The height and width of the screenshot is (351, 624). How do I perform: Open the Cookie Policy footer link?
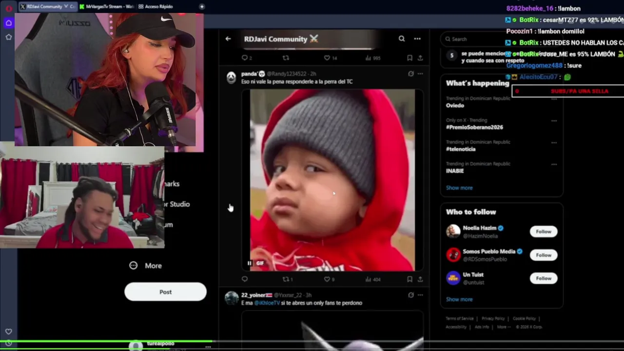click(x=524, y=318)
